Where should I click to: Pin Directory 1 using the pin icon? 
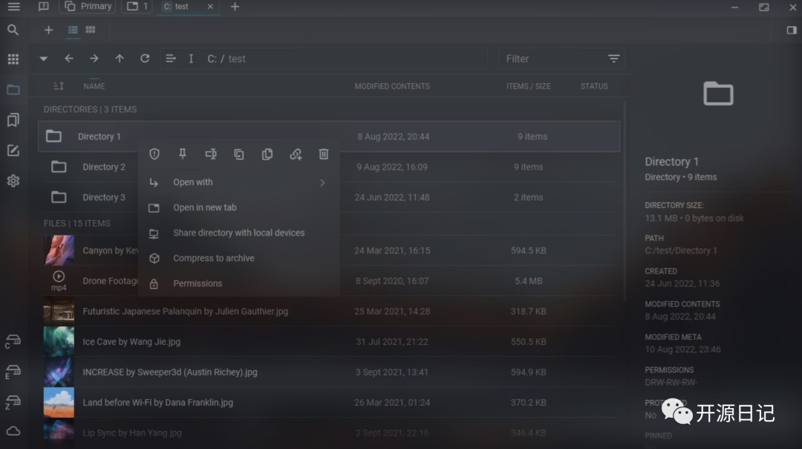(183, 154)
